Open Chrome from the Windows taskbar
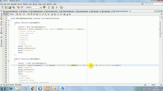The width and height of the screenshot is (163, 91). click(x=33, y=89)
